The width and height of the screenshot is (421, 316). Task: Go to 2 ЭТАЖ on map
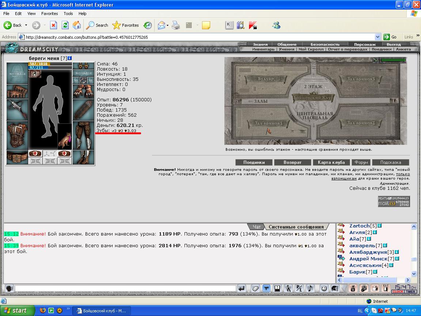313,87
